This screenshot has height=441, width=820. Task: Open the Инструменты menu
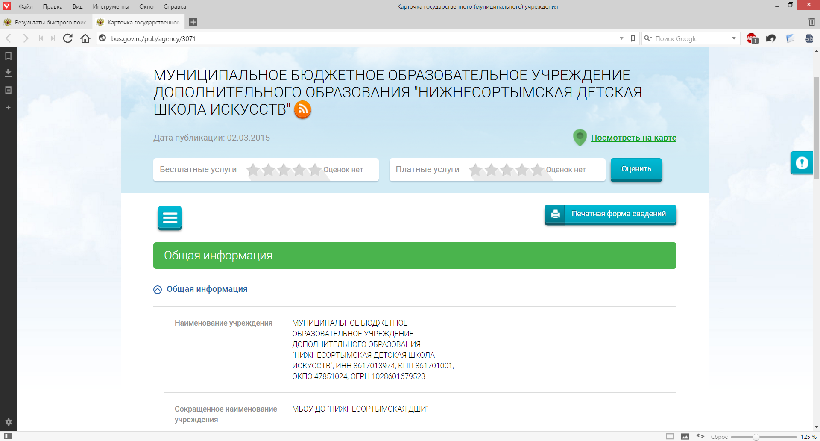click(x=111, y=6)
